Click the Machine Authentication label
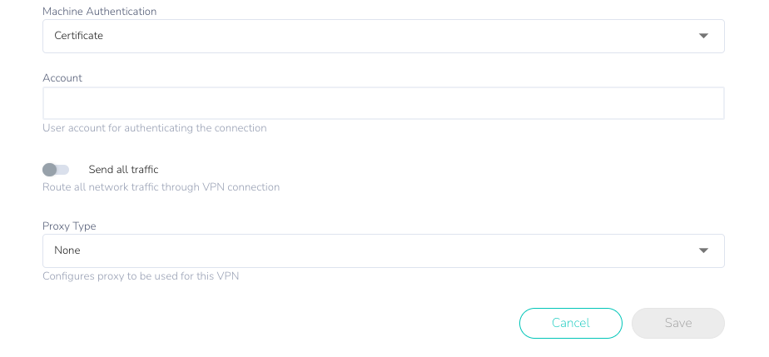Viewport: 769px width, 357px height. coord(100,12)
